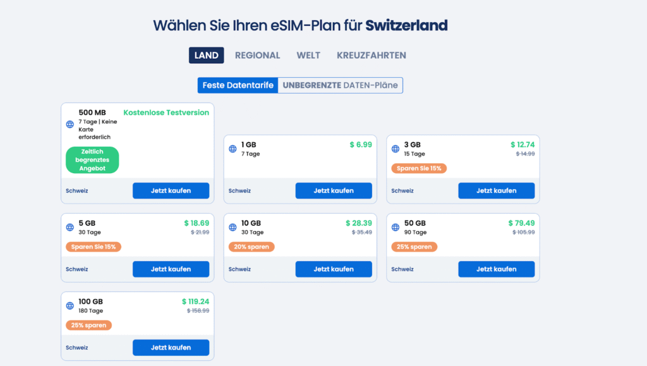
Task: Click the globe icon on the 3 GB plan
Action: 395,149
